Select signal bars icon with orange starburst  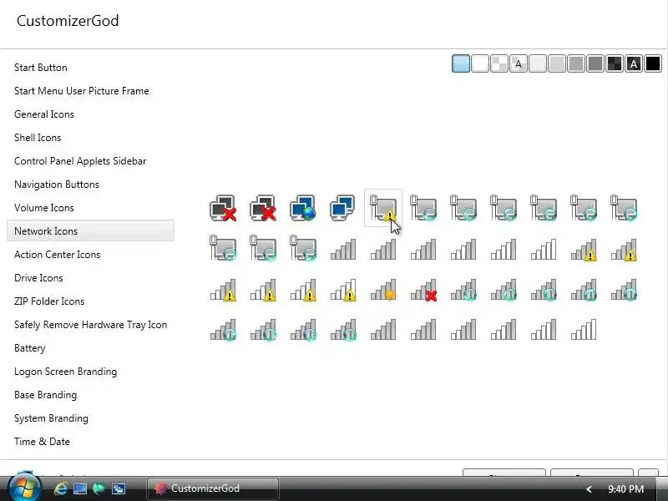pyautogui.click(x=383, y=290)
